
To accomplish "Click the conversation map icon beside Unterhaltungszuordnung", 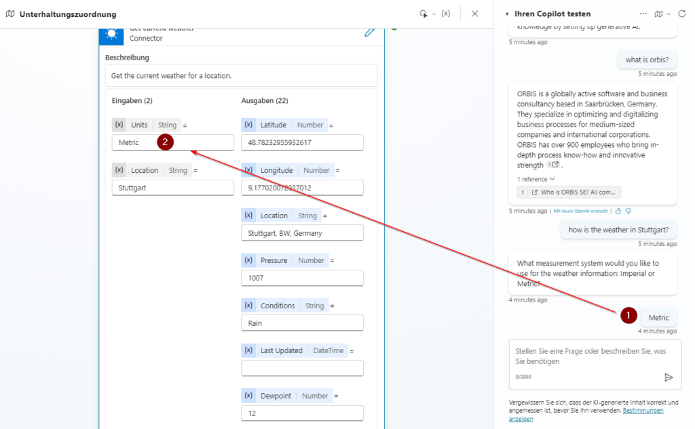I will click(10, 13).
